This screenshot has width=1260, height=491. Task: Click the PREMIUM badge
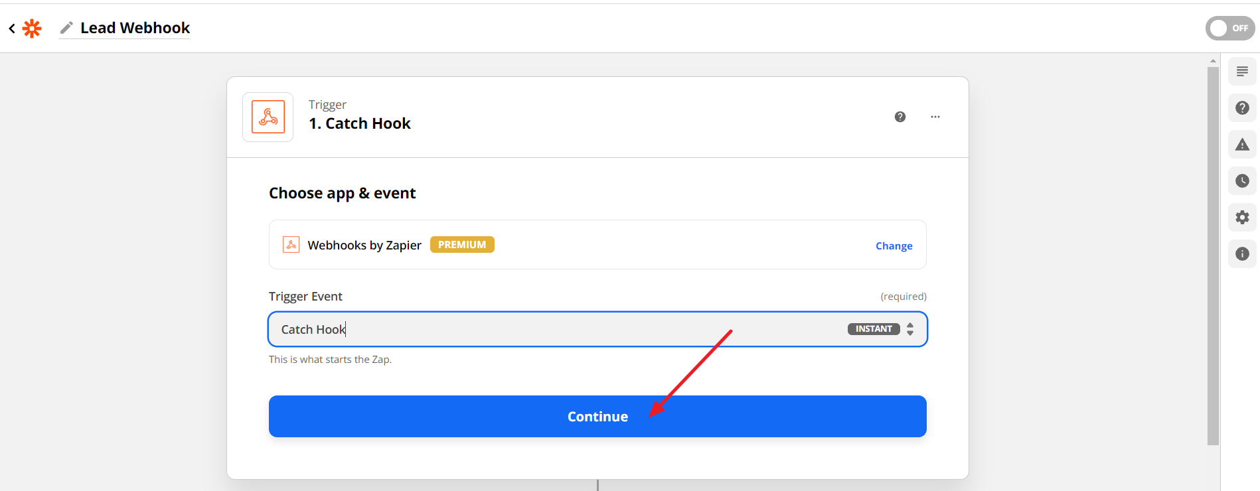tap(462, 245)
